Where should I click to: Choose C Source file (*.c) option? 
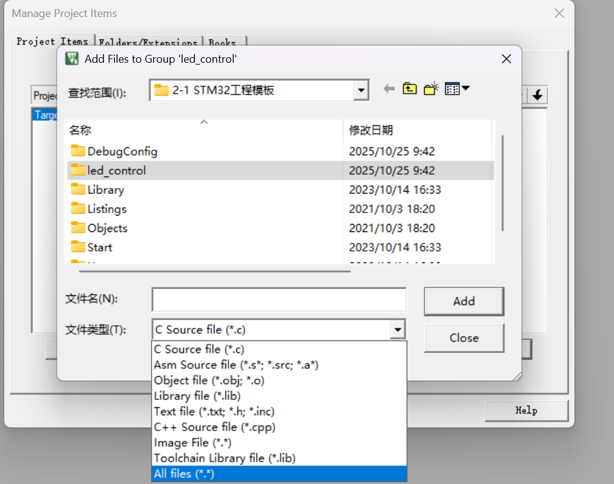(279, 349)
